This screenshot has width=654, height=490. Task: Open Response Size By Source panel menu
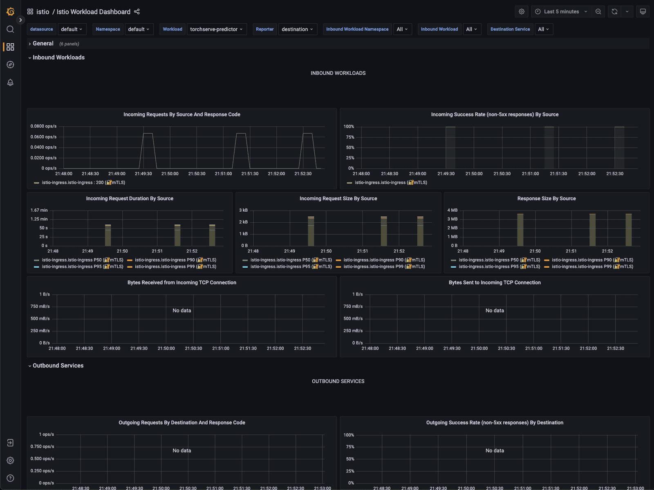[x=546, y=199]
